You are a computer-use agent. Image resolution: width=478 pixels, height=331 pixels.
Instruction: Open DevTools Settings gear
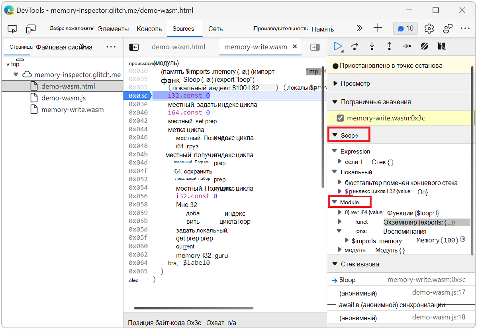(x=429, y=29)
